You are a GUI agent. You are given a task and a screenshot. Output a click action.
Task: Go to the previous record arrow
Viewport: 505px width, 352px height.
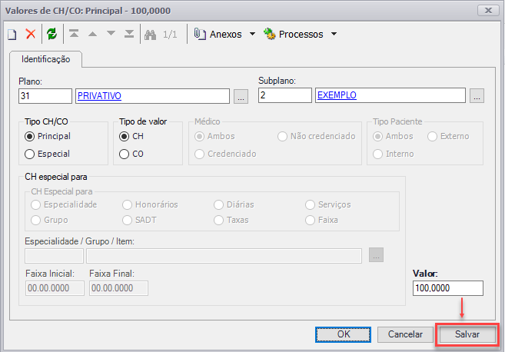pos(93,34)
